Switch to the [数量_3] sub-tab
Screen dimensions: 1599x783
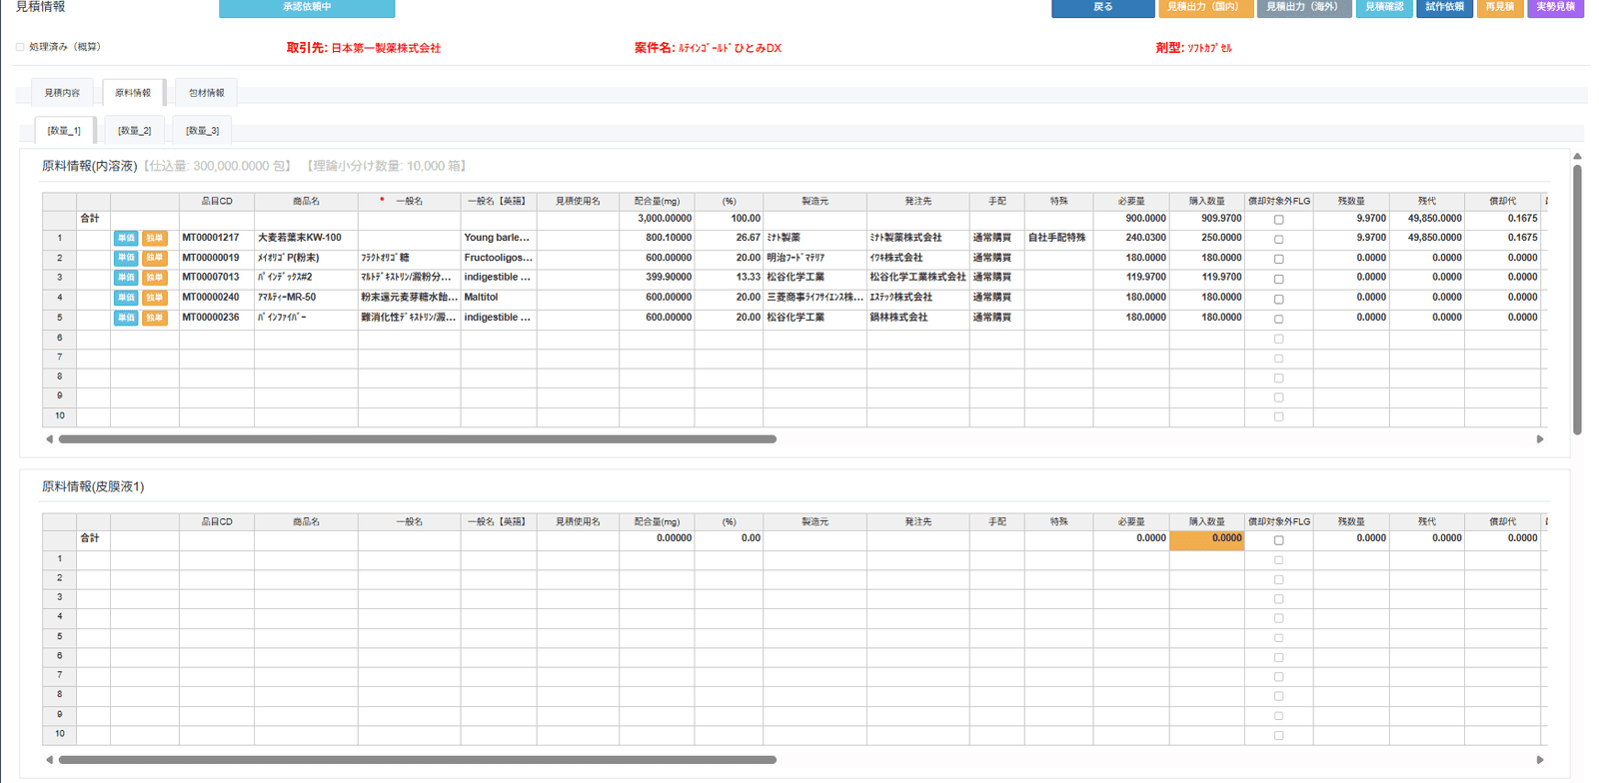[203, 131]
